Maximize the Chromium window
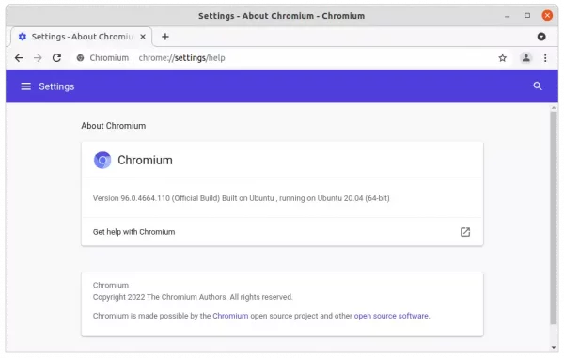Image resolution: width=564 pixels, height=358 pixels. 527,15
